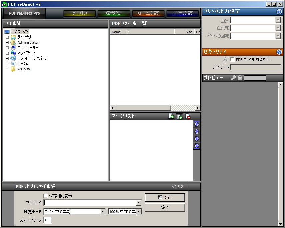Select ws153a folder in tree
This screenshot has height=228, width=285.
(x=24, y=69)
